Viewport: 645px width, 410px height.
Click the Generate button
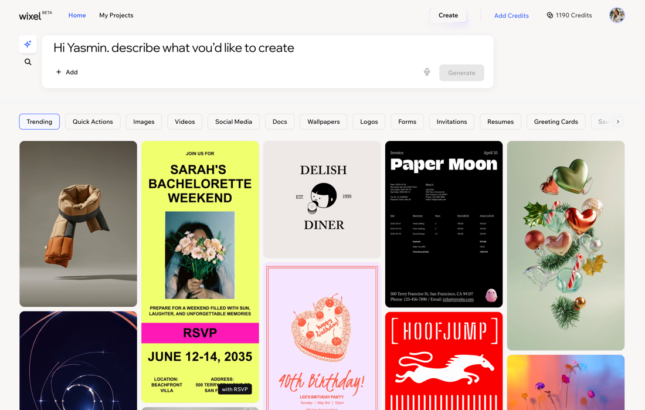[461, 72]
